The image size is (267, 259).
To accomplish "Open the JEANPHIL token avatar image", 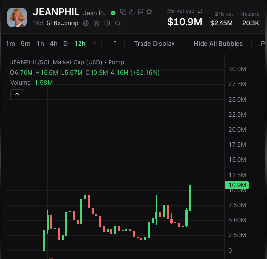I will (17, 17).
